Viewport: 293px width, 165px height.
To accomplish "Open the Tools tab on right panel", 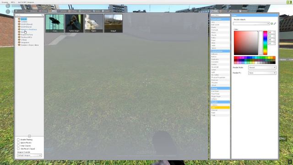I will (215, 11).
